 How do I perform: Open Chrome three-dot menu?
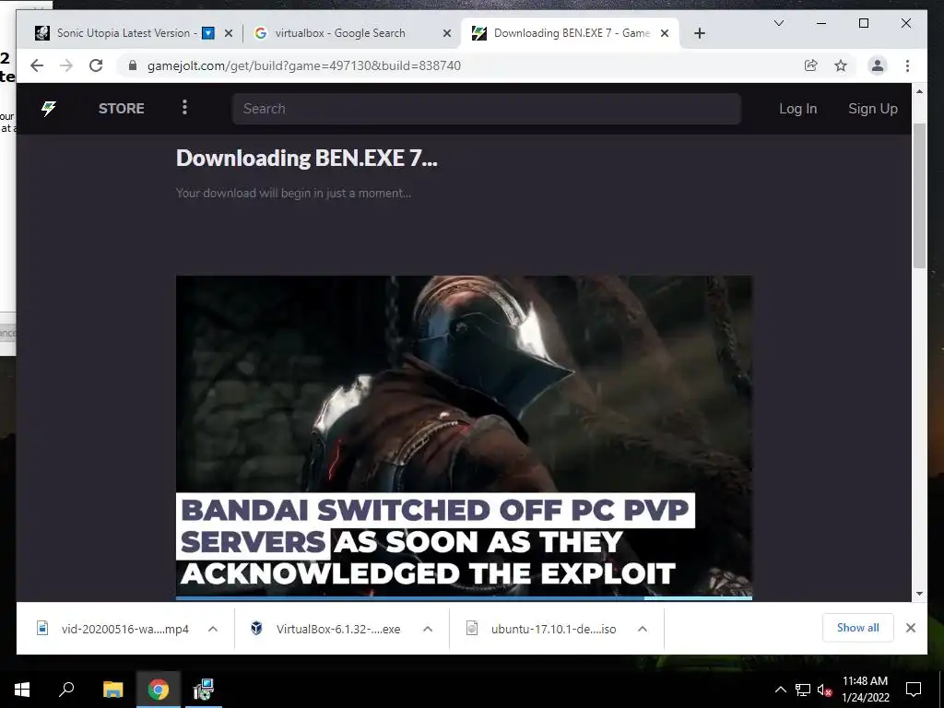[x=907, y=65]
